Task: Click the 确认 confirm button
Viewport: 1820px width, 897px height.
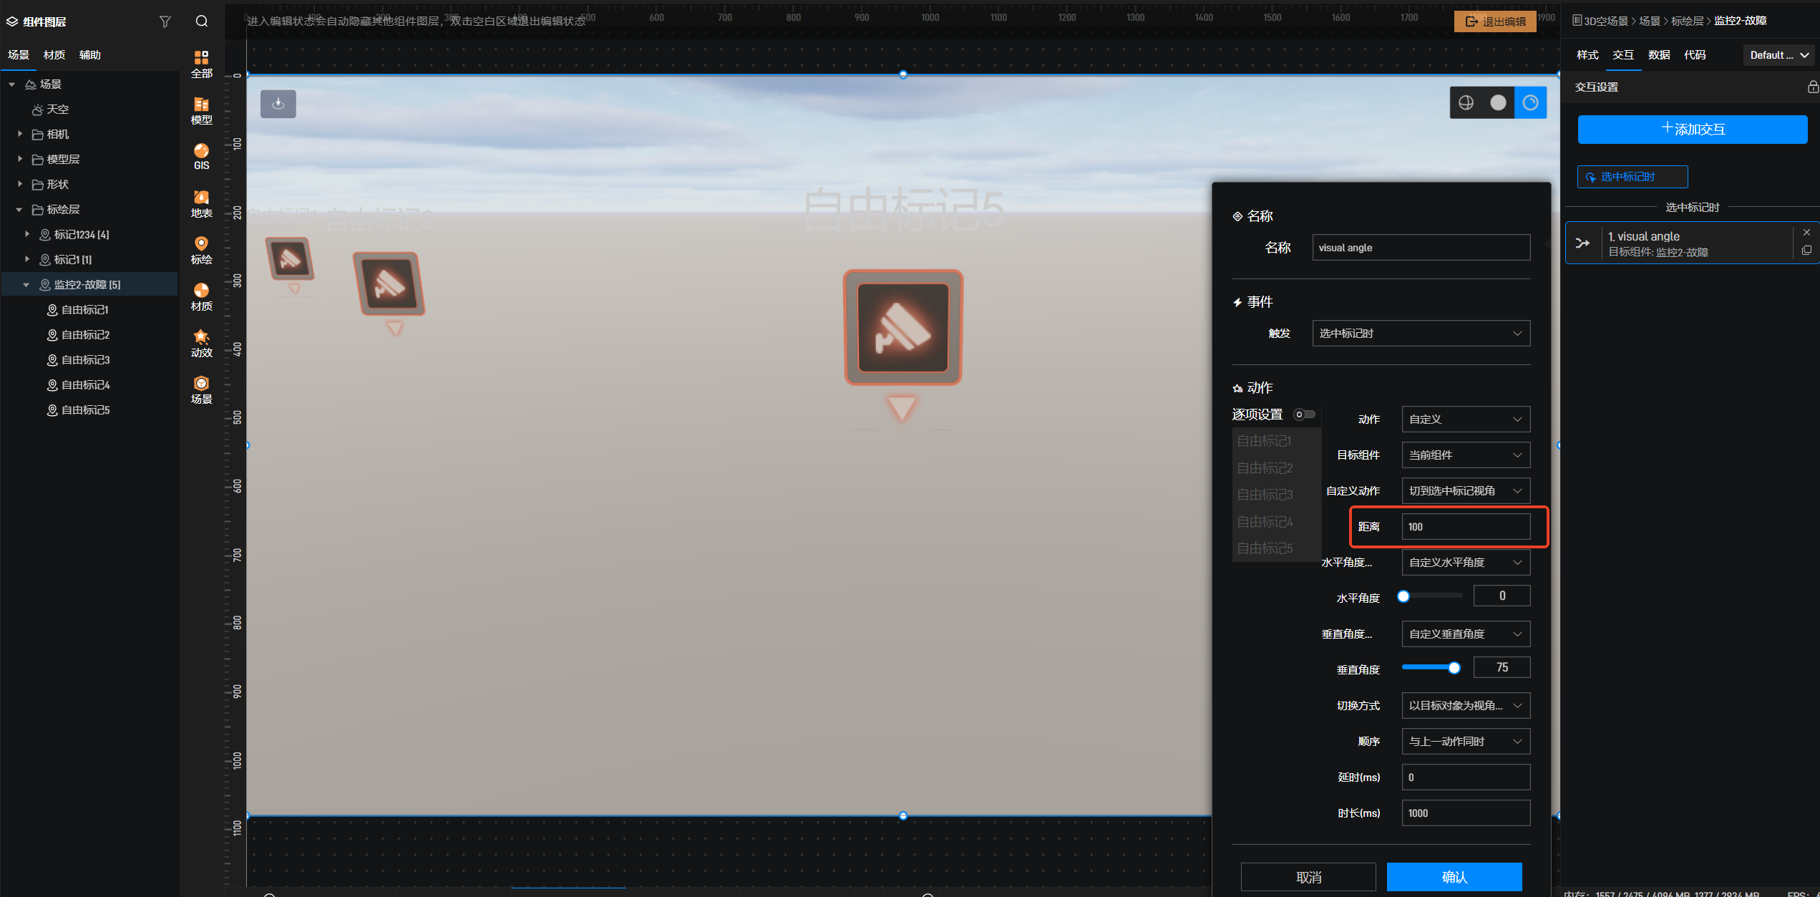Action: 1454,877
